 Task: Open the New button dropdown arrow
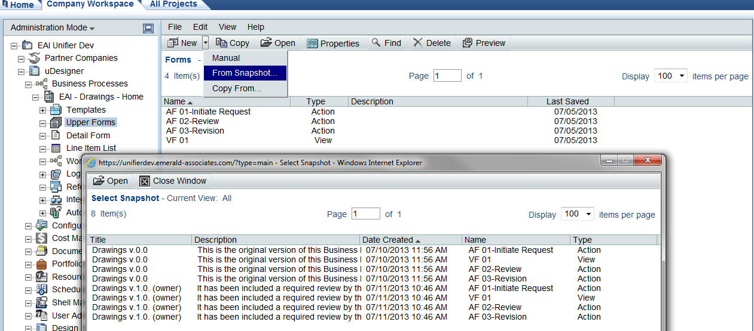click(x=205, y=43)
